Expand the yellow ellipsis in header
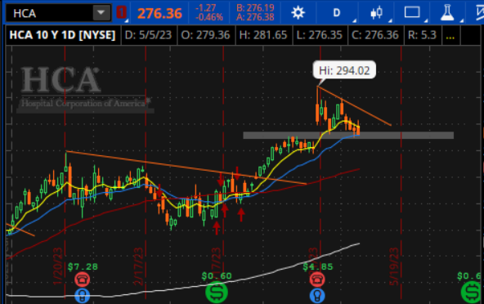This screenshot has width=484, height=304. [450, 37]
